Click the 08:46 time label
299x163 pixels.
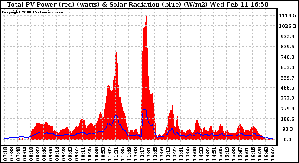pyautogui.click(x=44, y=154)
